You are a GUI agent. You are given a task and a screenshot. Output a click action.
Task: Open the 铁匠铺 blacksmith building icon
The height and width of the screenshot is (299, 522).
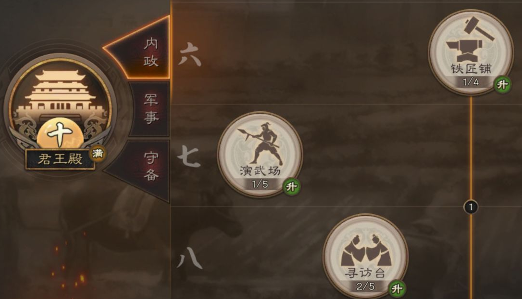coord(471,52)
